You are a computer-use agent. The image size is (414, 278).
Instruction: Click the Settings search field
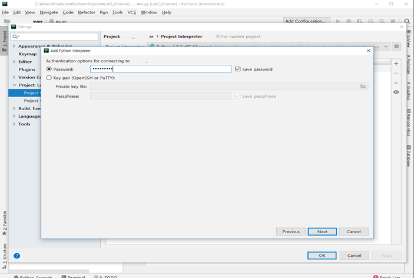(54, 37)
